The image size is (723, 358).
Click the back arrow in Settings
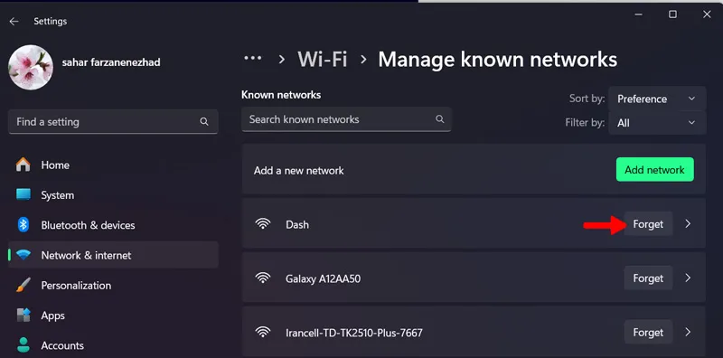(14, 21)
